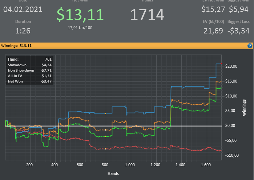Click the 200 x-axis tick label

pos(29,165)
